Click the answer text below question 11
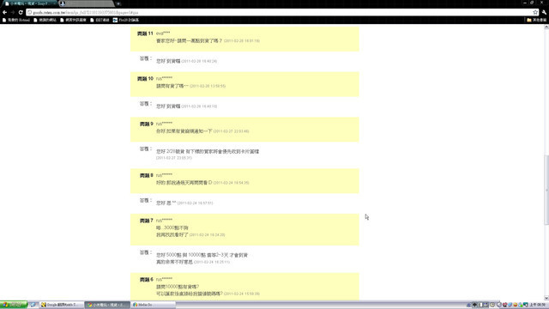The width and height of the screenshot is (549, 309). coord(168,61)
